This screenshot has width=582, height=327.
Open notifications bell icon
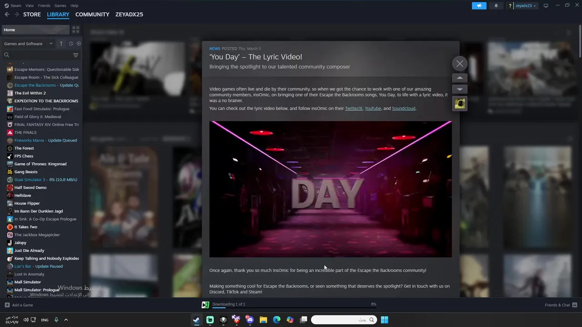496,5
